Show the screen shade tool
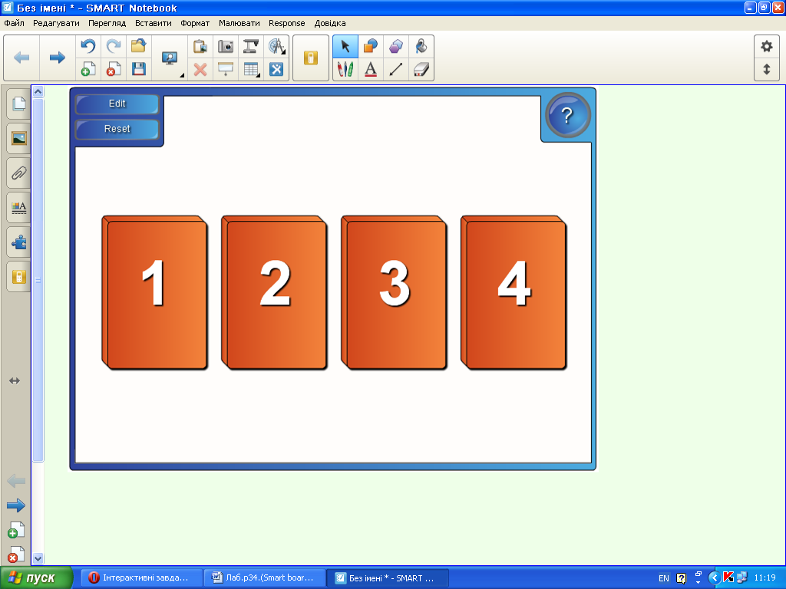The width and height of the screenshot is (786, 589). (x=226, y=69)
